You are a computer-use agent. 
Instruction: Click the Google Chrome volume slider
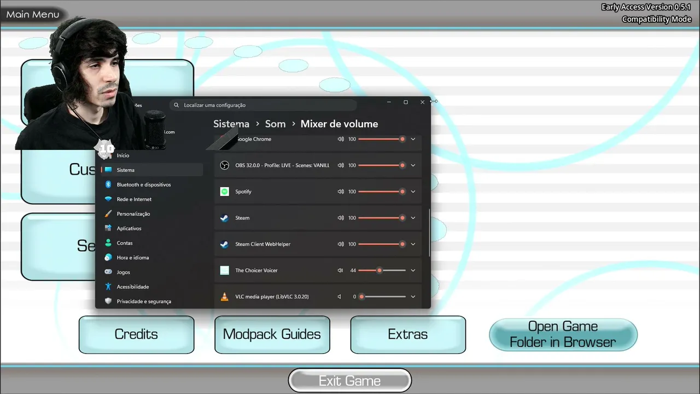[382, 139]
